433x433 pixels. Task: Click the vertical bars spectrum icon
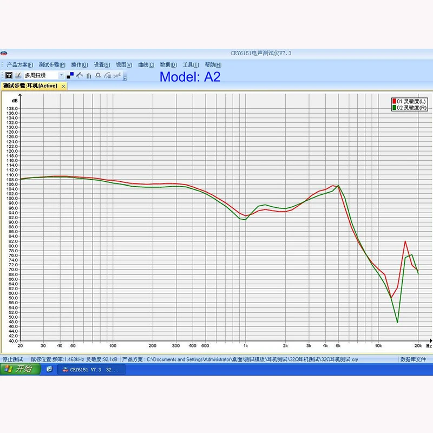coord(89,75)
